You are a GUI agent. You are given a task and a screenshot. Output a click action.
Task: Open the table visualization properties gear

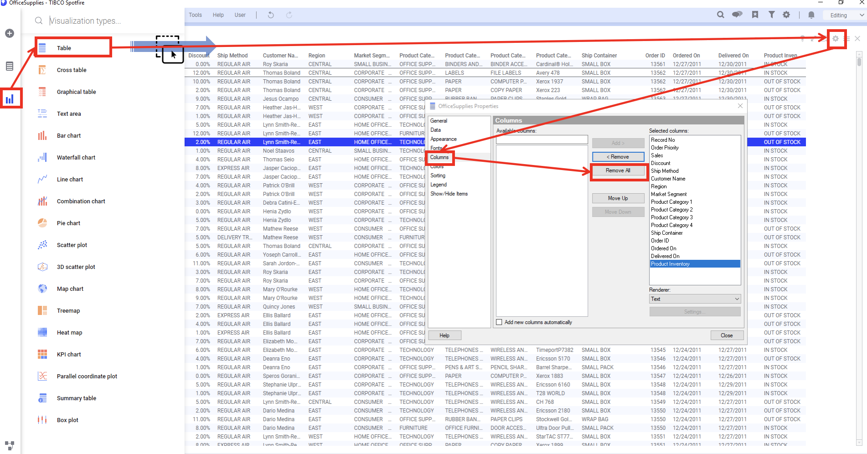[x=836, y=39]
